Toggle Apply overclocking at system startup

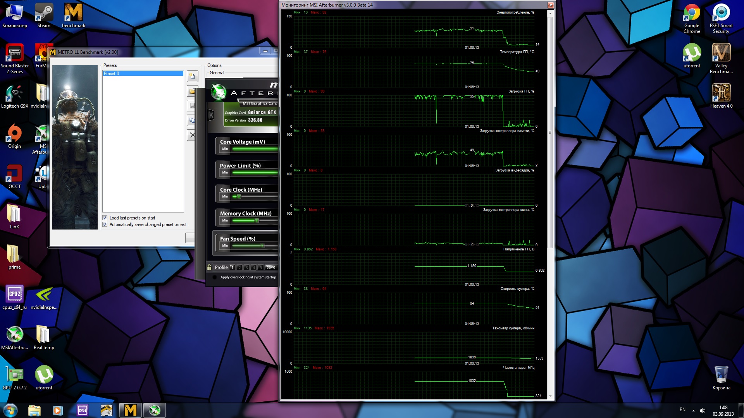pyautogui.click(x=215, y=277)
